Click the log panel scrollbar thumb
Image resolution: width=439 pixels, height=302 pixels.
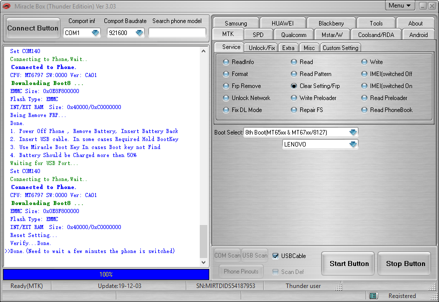[x=204, y=241]
